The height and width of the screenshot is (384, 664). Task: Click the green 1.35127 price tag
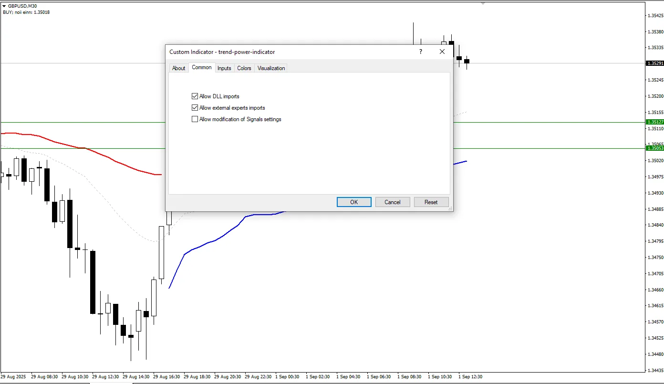coord(654,122)
